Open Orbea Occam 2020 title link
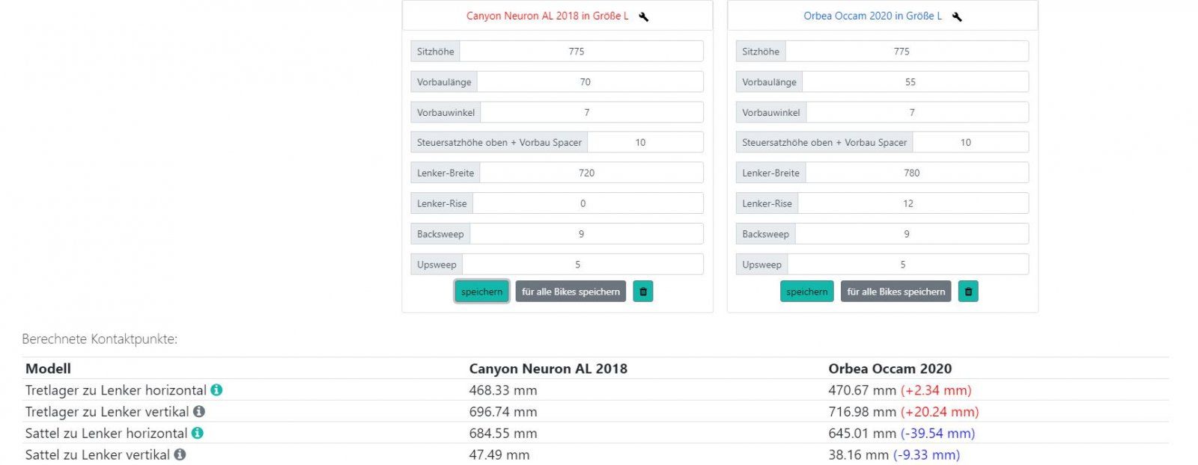This screenshot has height=465, width=1198. click(x=872, y=16)
